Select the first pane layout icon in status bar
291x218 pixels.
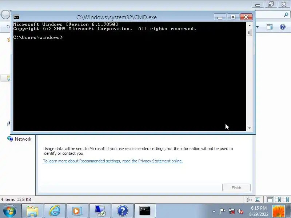click(x=270, y=199)
